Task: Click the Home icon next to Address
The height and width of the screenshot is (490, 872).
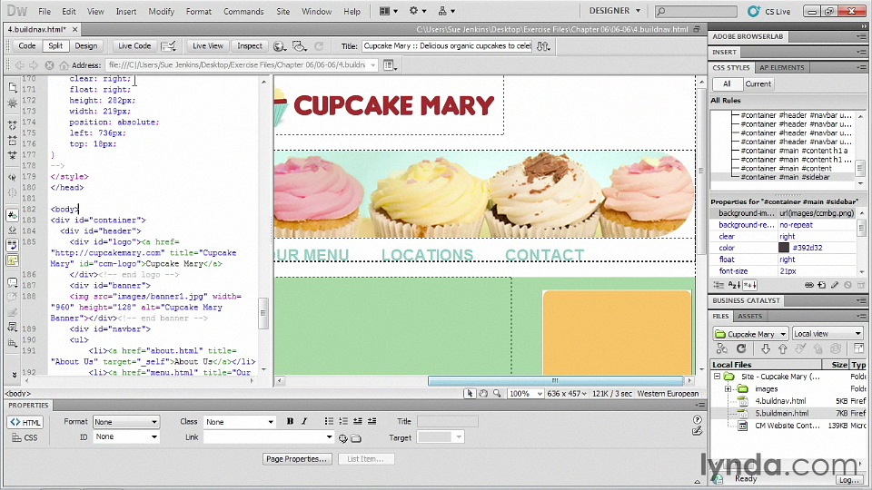Action: point(64,65)
